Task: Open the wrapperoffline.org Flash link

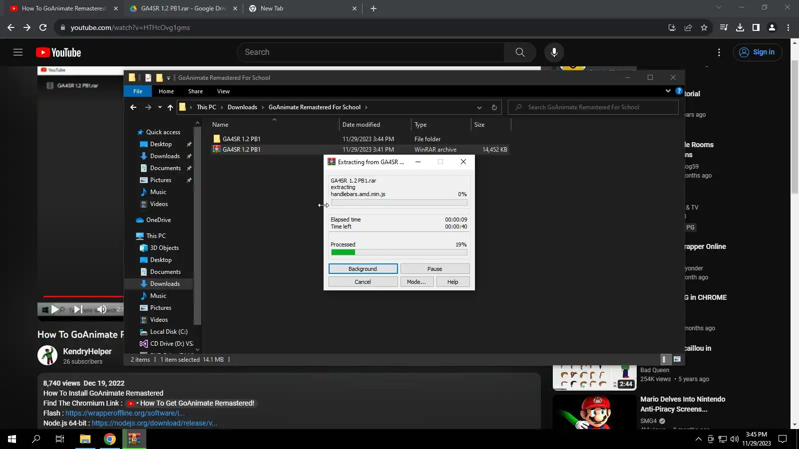Action: pyautogui.click(x=125, y=413)
